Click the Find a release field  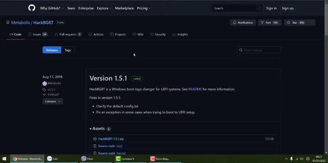(259, 50)
